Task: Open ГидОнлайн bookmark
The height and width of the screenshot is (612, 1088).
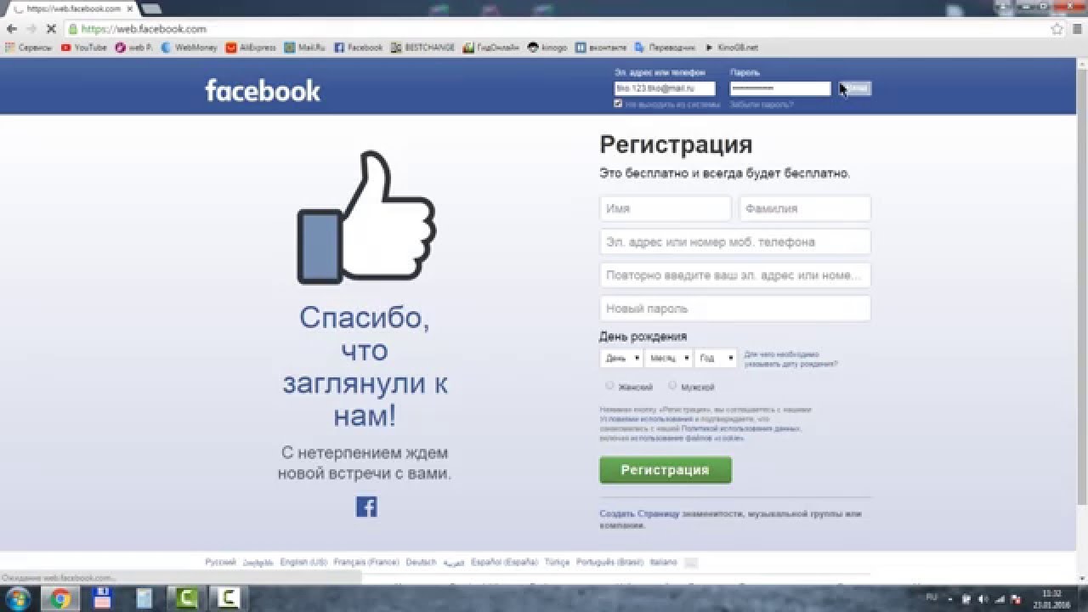Action: pos(491,48)
